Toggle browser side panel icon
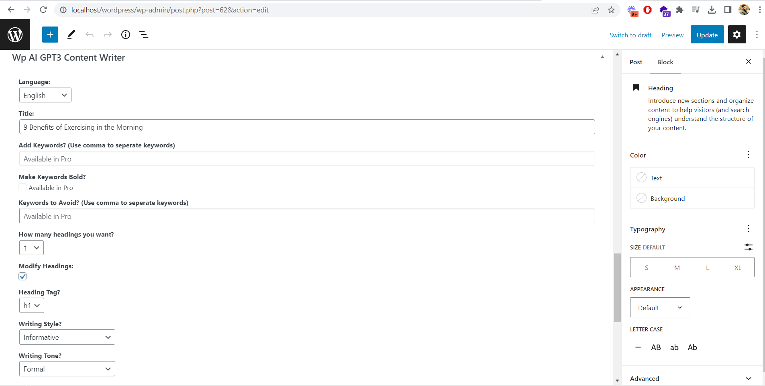The image size is (765, 386). [728, 10]
